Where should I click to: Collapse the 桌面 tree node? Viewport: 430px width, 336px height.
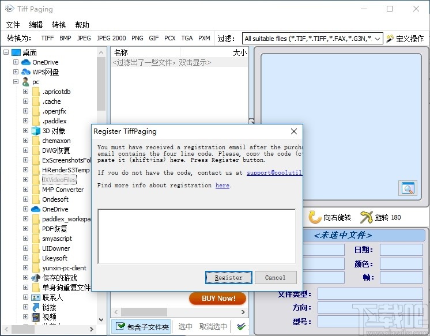[x=6, y=52]
